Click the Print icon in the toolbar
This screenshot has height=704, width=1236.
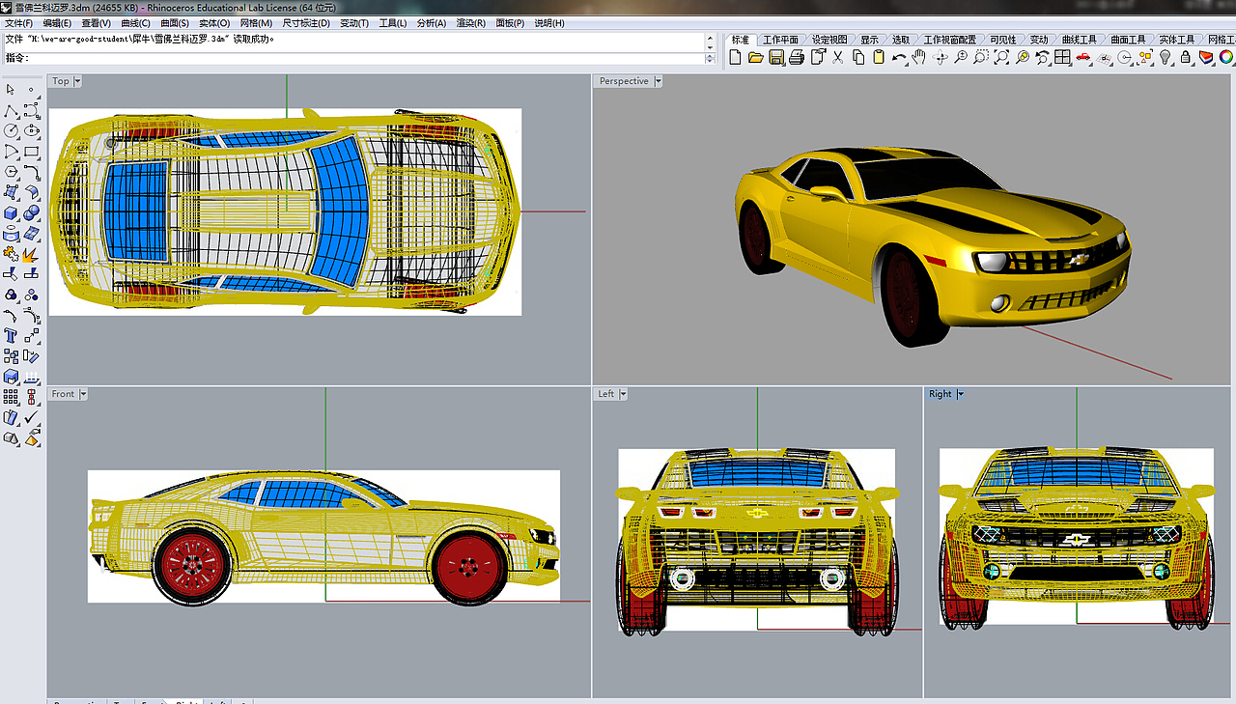[797, 58]
